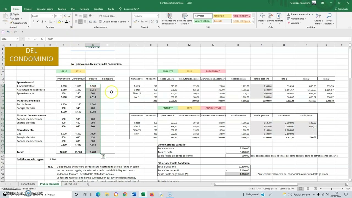Image resolution: width=352 pixels, height=198 pixels.
Task: Open the Riempimento fill dropdown
Action: tap(296, 19)
